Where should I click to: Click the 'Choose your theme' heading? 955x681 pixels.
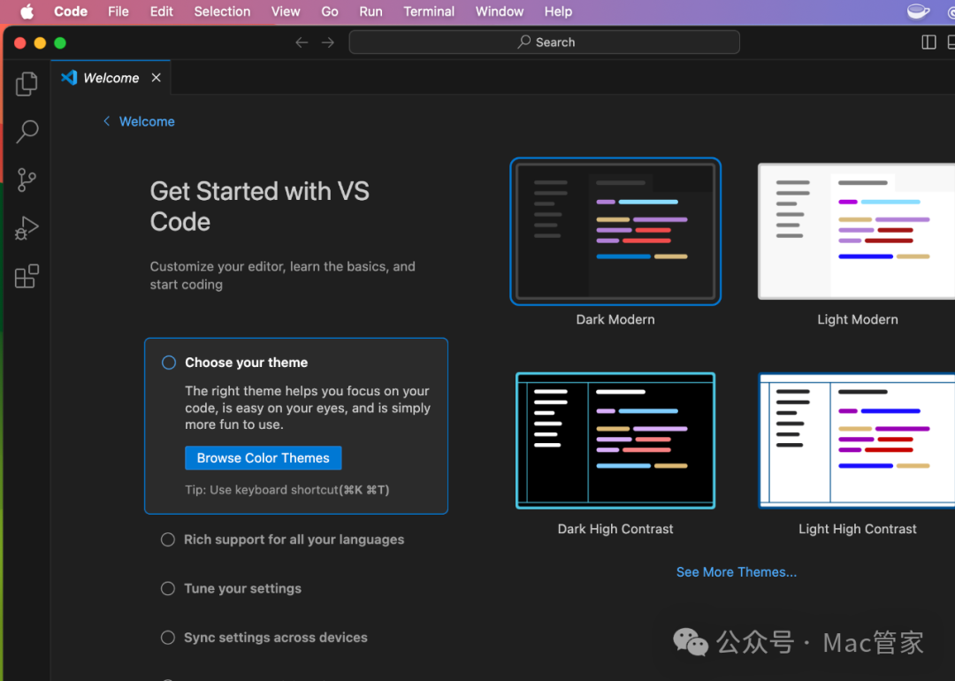246,363
